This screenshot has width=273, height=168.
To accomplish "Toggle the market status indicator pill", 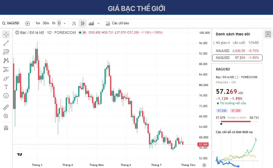I will 82,33.
